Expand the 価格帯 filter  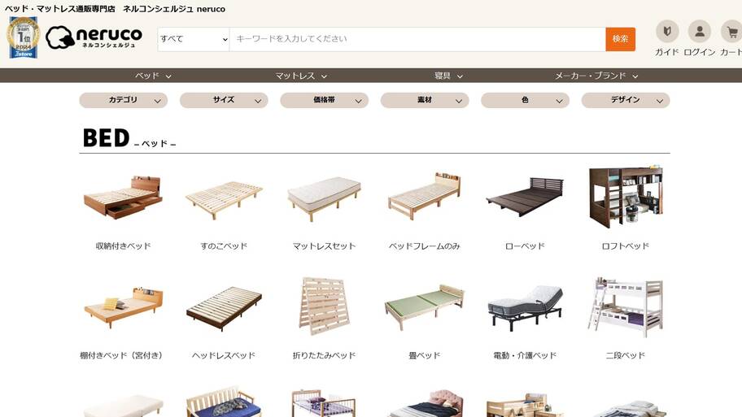tap(324, 100)
